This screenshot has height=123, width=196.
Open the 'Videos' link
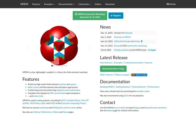56,112
